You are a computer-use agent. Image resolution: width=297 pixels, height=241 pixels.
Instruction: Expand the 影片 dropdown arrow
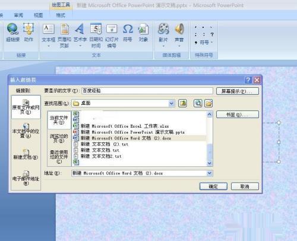click(x=163, y=46)
